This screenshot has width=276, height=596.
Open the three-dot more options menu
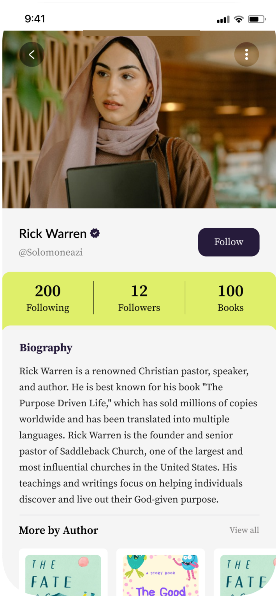click(x=246, y=55)
